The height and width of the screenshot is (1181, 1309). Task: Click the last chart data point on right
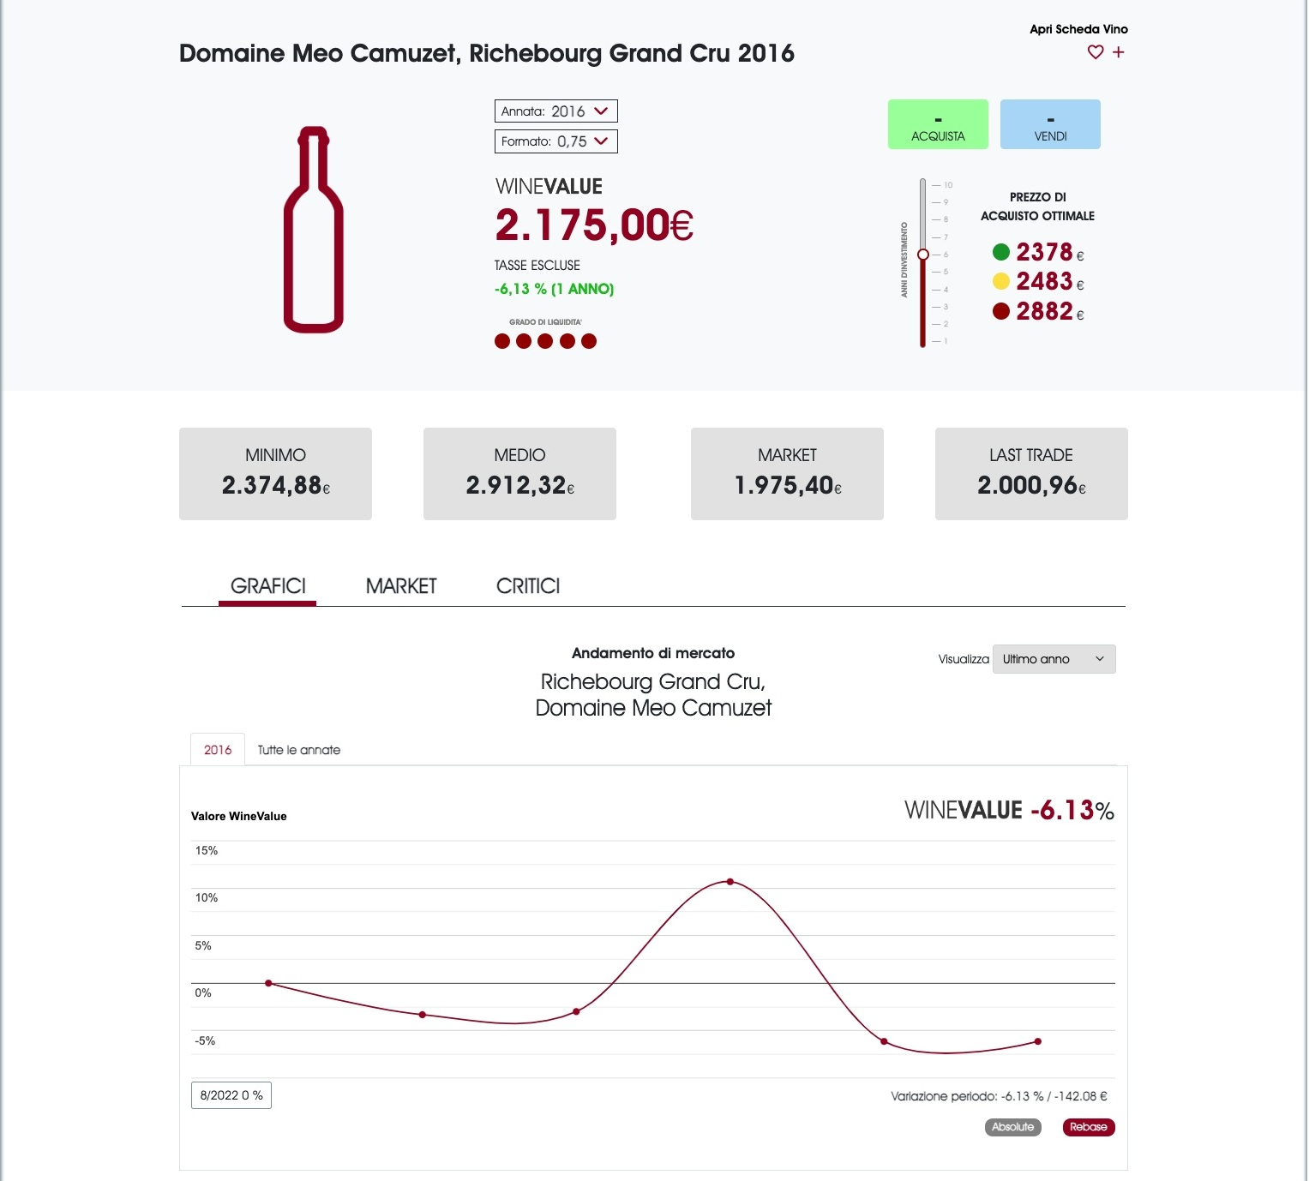coord(1038,1041)
